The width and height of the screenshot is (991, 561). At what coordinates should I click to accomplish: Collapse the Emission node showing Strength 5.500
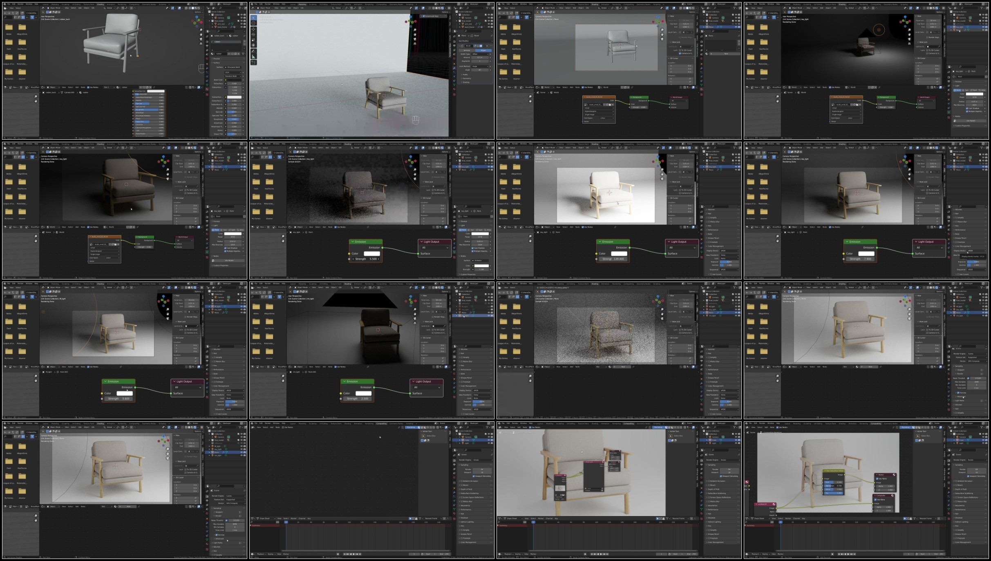point(352,241)
